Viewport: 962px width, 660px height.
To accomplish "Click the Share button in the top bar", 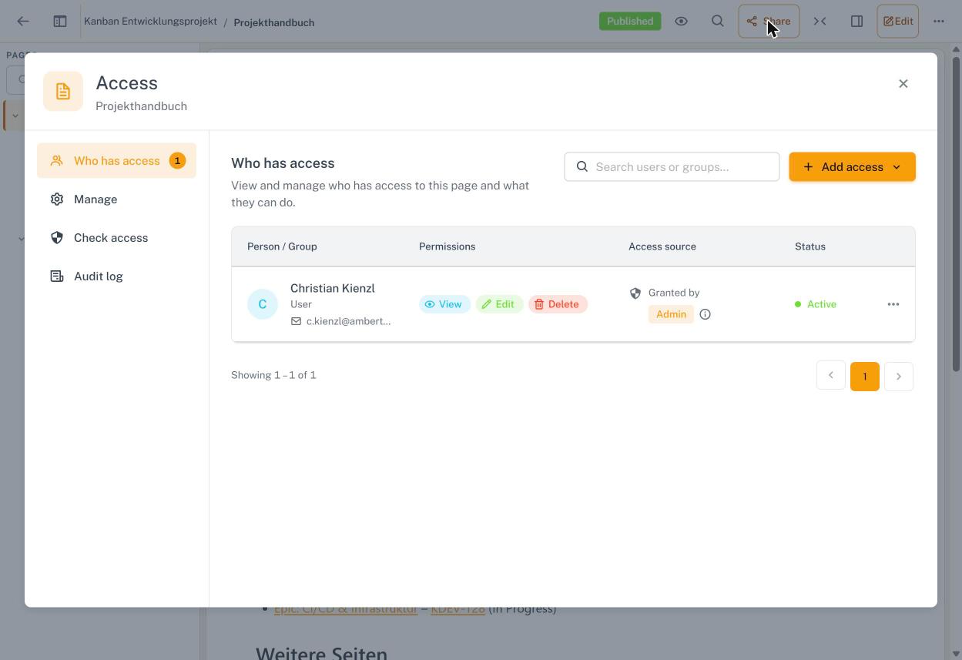I will click(x=769, y=22).
